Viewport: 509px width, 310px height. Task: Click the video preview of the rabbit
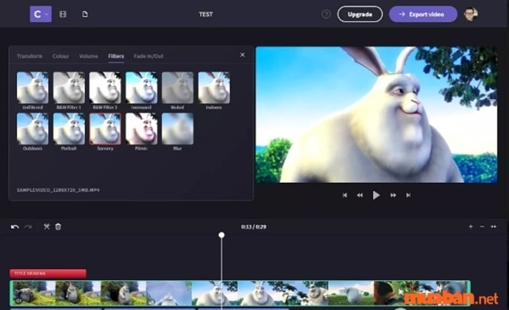pos(377,115)
